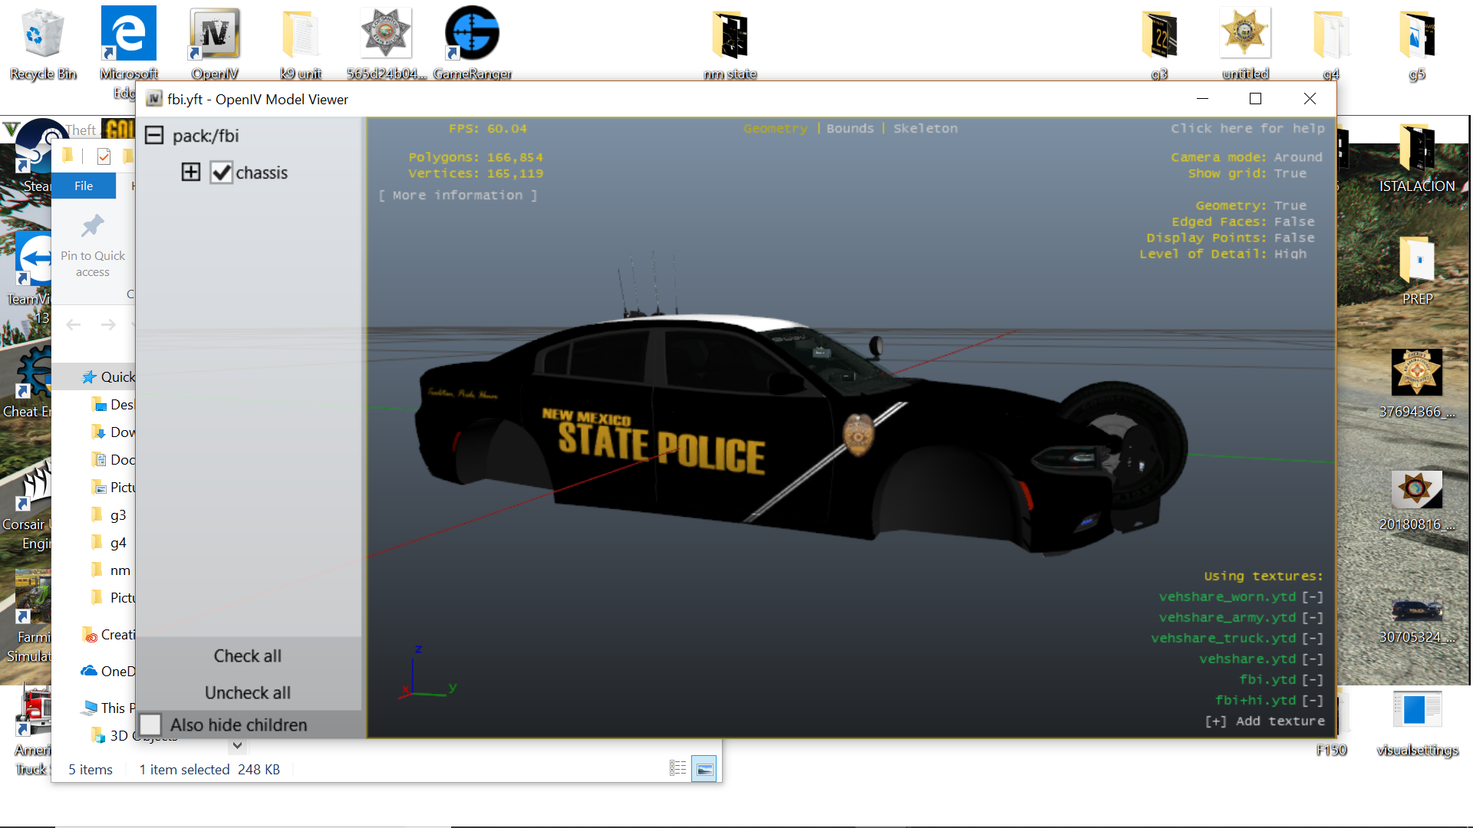Enable Also hide children checkbox
Viewport: 1473px width, 828px height.
click(151, 724)
